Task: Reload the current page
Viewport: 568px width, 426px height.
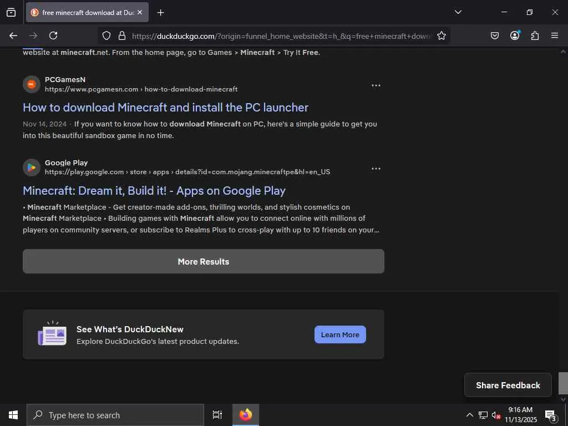Action: (x=53, y=35)
